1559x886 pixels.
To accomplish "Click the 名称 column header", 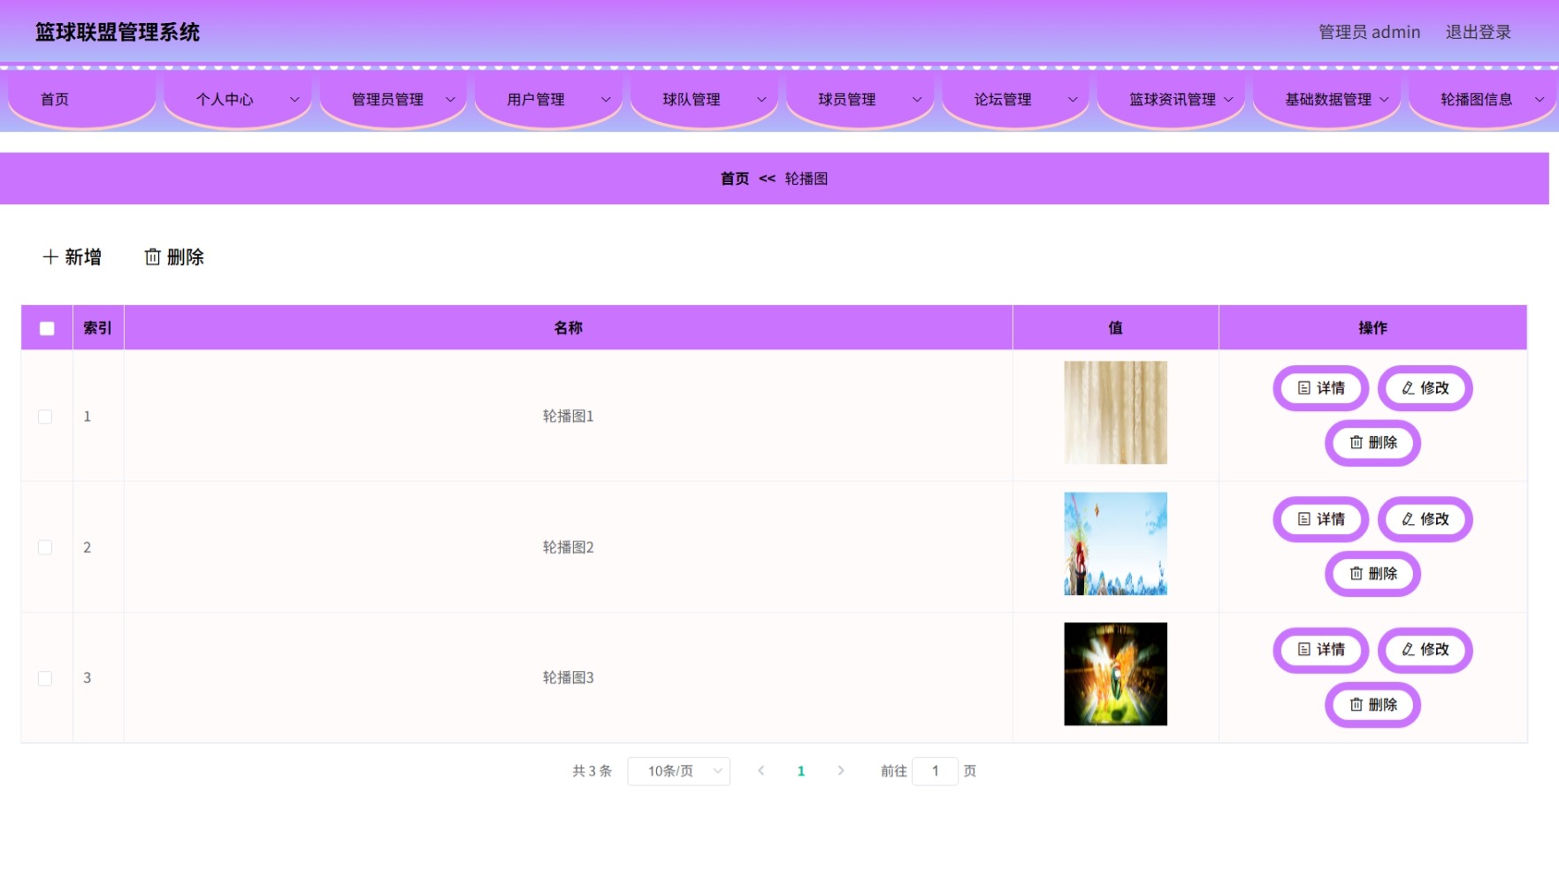I will point(569,328).
